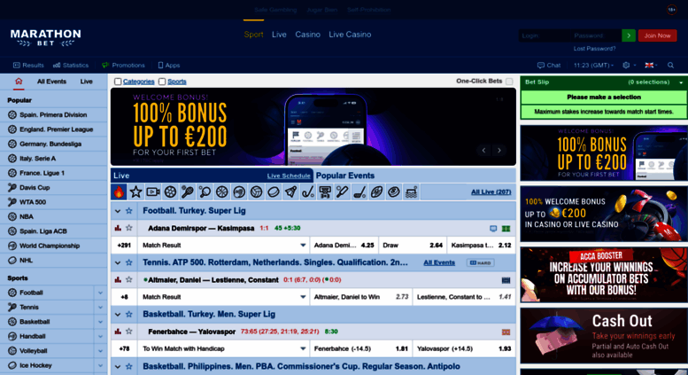The height and width of the screenshot is (375, 688).
Task: Open Spain Primera Division in Popular list
Action: (x=53, y=114)
